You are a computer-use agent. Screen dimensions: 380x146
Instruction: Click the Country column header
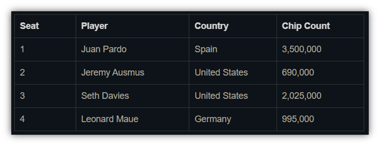click(x=233, y=26)
